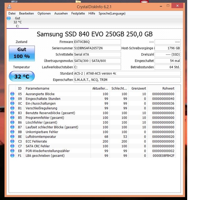
Task: Click status orb of row BE Luftstromtemperatur
Action: point(12,136)
